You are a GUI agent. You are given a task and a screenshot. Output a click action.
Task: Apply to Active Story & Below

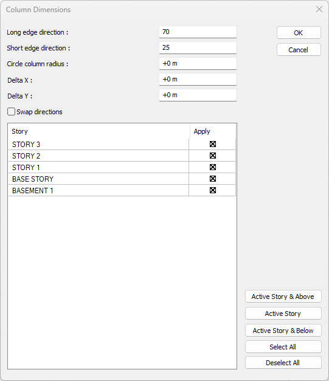click(283, 331)
